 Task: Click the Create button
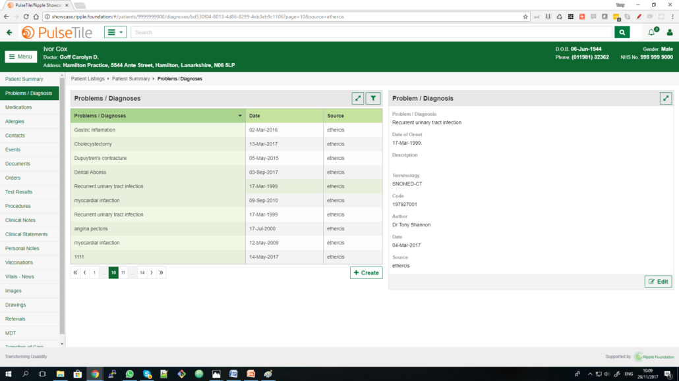366,272
